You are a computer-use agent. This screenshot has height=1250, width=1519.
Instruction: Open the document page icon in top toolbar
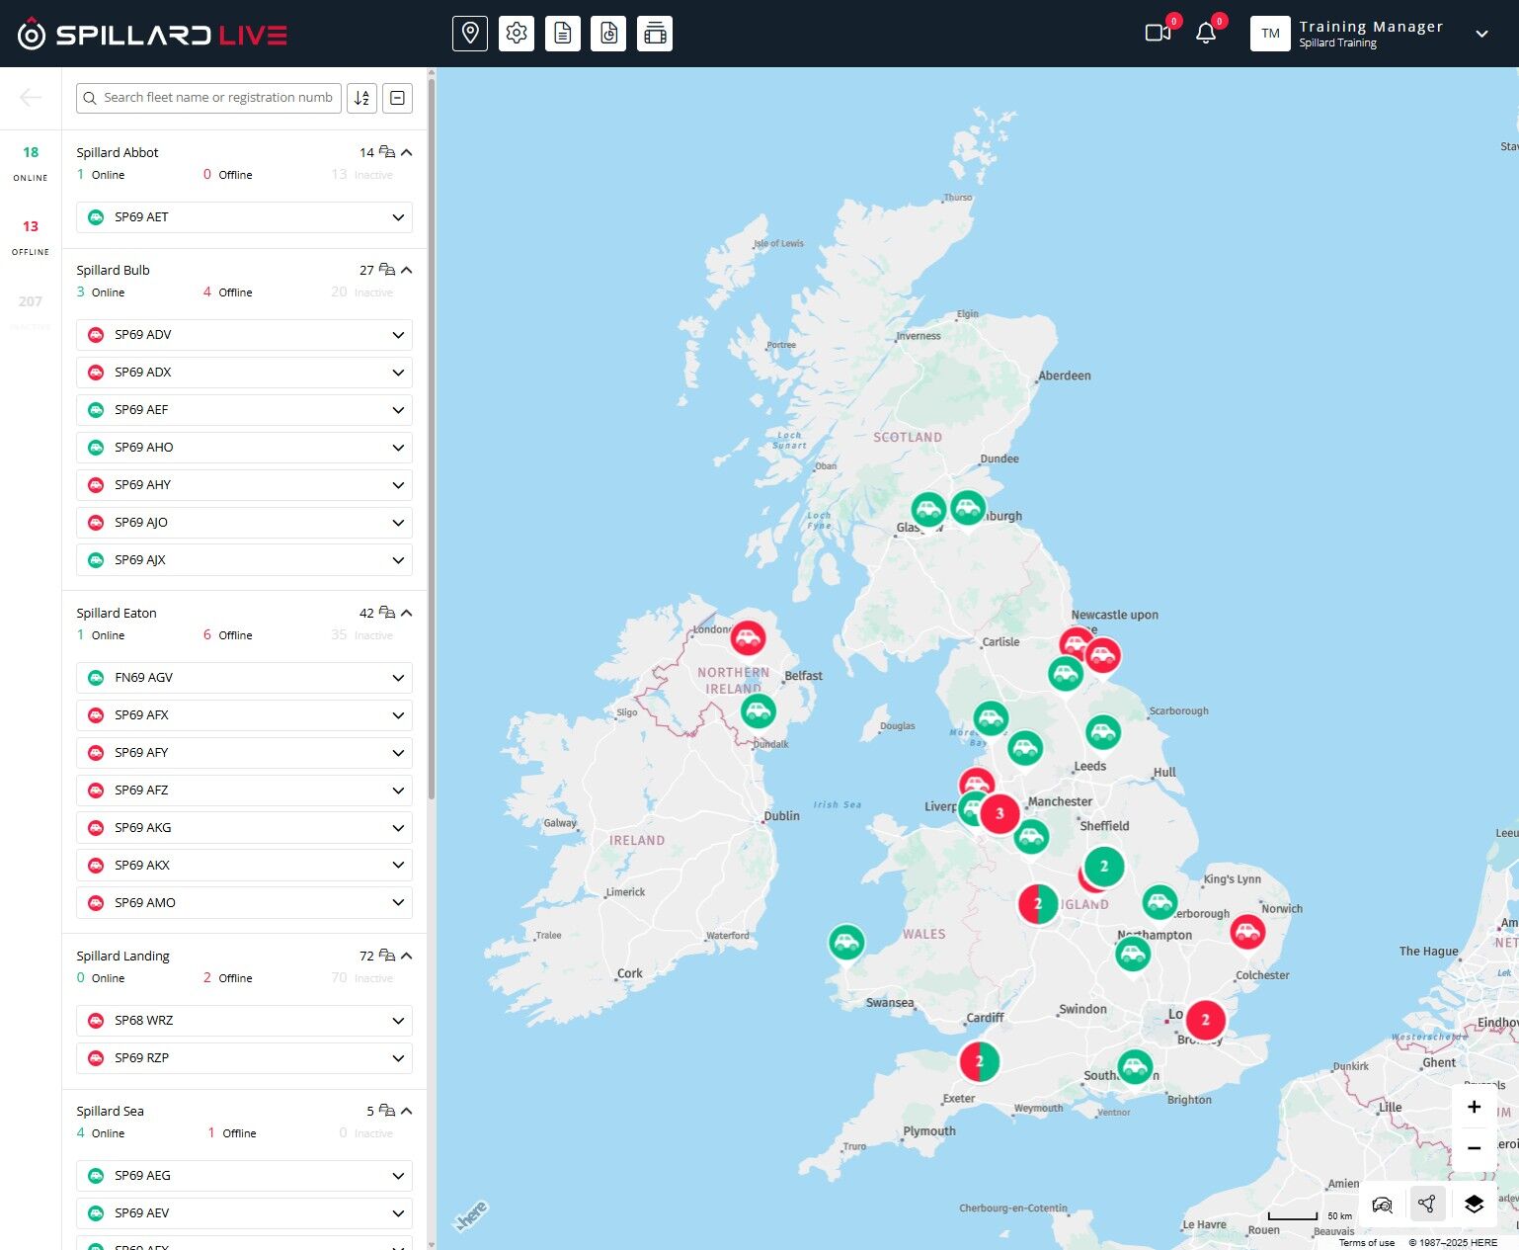[x=563, y=34]
